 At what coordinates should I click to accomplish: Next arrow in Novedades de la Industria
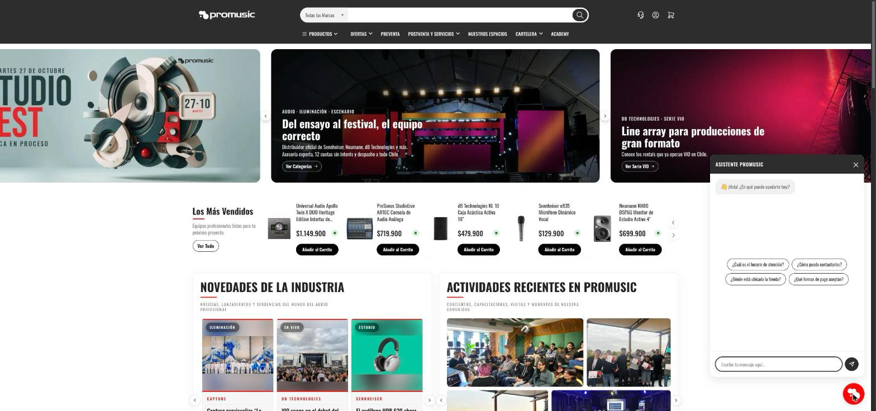click(x=429, y=400)
